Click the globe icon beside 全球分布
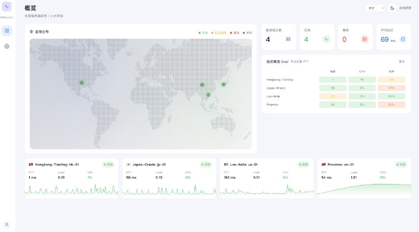The height and width of the screenshot is (232, 419). point(31,32)
